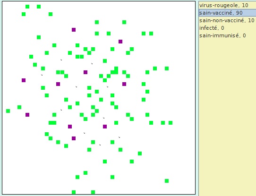Select the 'sain-vacciné, 90' list entry
Viewport: 256px width, 196px height.
(227, 13)
